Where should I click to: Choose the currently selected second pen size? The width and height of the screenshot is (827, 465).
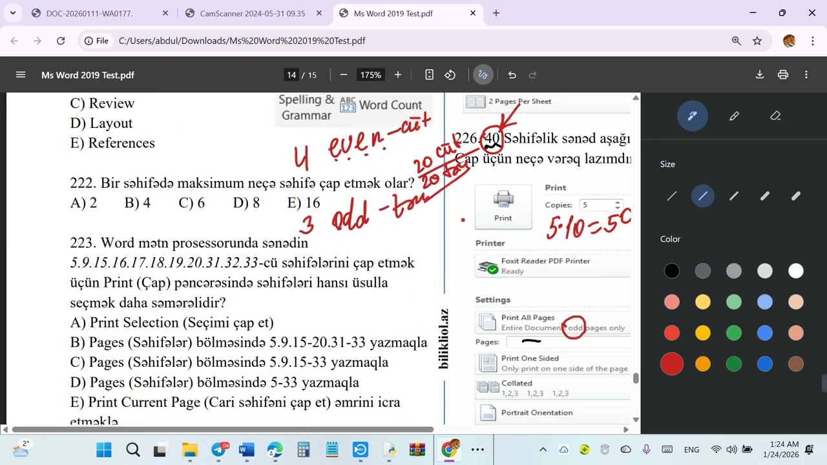tap(703, 196)
